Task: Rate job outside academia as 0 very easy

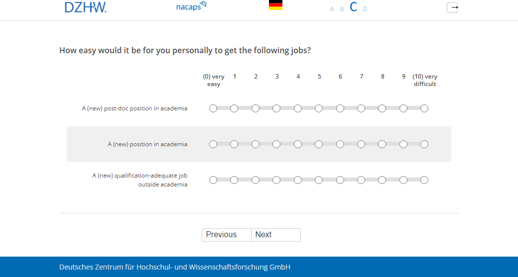Action: [213, 180]
